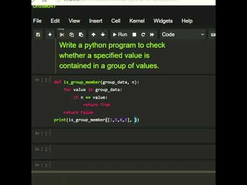Click the 'for value in group_data:' line
The width and height of the screenshot is (247, 185).
coord(93,90)
